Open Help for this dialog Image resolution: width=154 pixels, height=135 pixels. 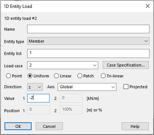135,126
